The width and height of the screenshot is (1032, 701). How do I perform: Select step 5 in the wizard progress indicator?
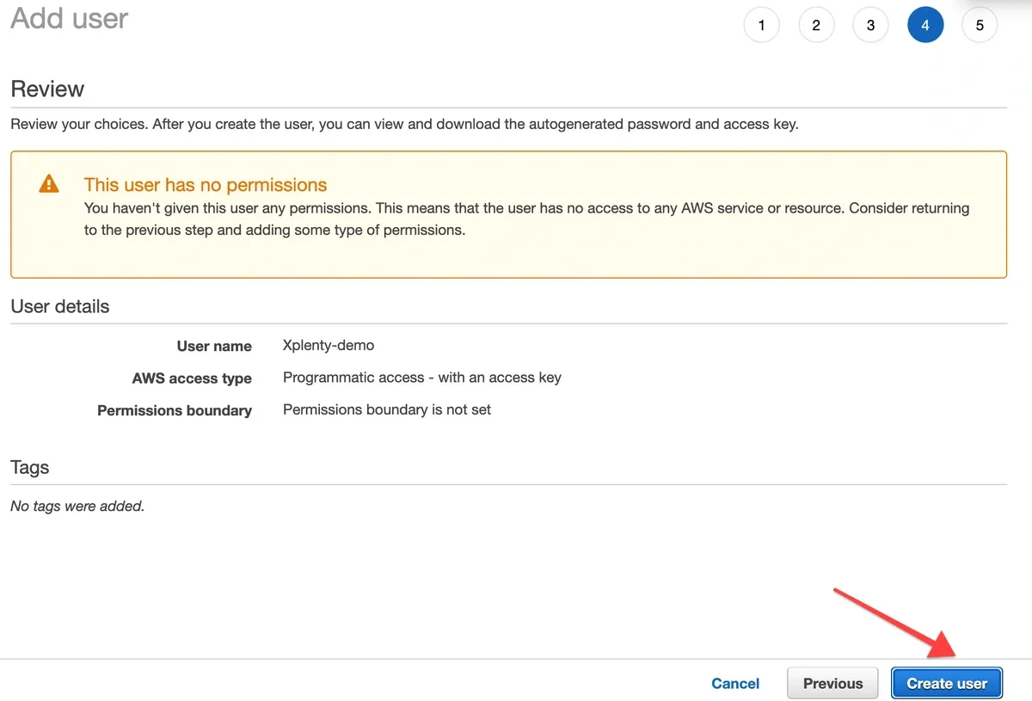(980, 24)
